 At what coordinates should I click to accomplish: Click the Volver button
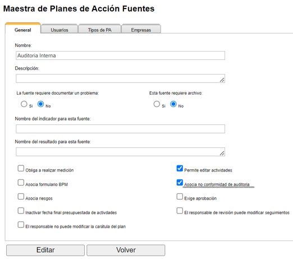pyautogui.click(x=126, y=250)
